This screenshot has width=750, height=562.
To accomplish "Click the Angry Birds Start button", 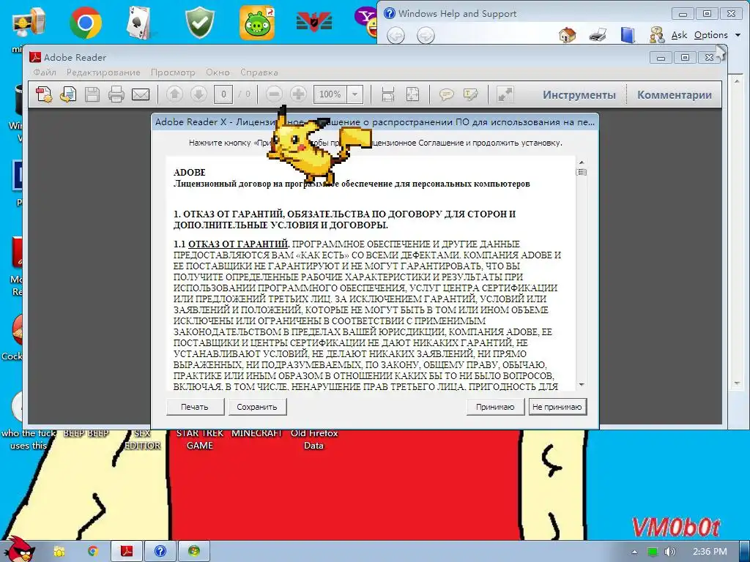I will 18,549.
